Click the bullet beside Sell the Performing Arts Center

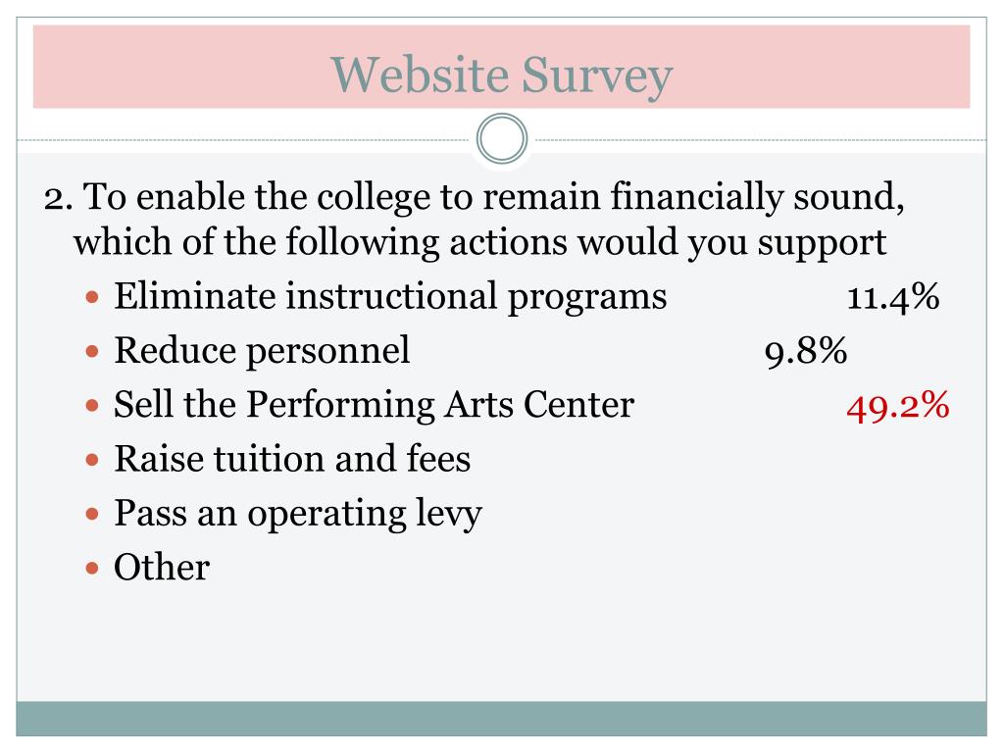point(92,405)
